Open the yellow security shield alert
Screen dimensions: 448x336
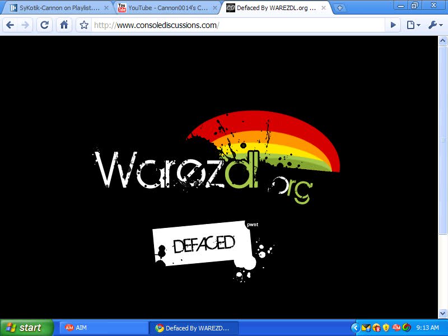pyautogui.click(x=386, y=328)
